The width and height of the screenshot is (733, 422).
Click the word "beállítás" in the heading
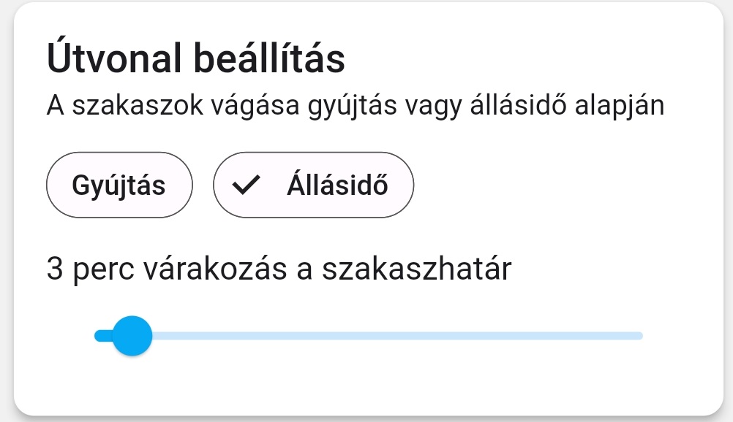[268, 60]
